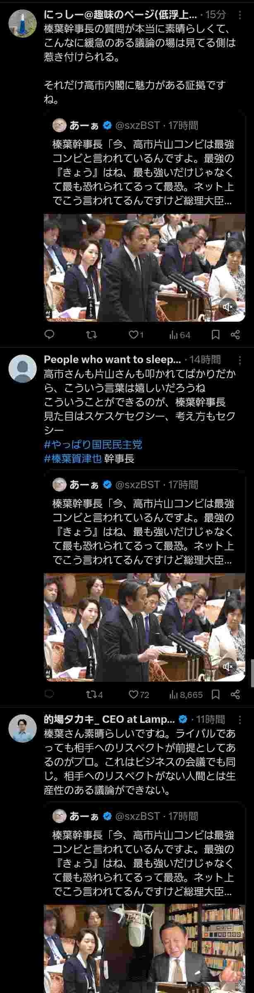Bookmark にっしー's post
This screenshot has height=993, width=254.
coord(216,334)
